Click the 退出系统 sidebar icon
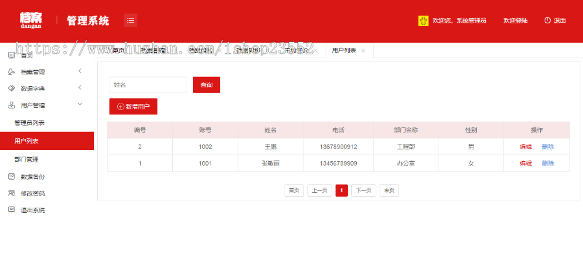583x260 pixels. (x=11, y=210)
